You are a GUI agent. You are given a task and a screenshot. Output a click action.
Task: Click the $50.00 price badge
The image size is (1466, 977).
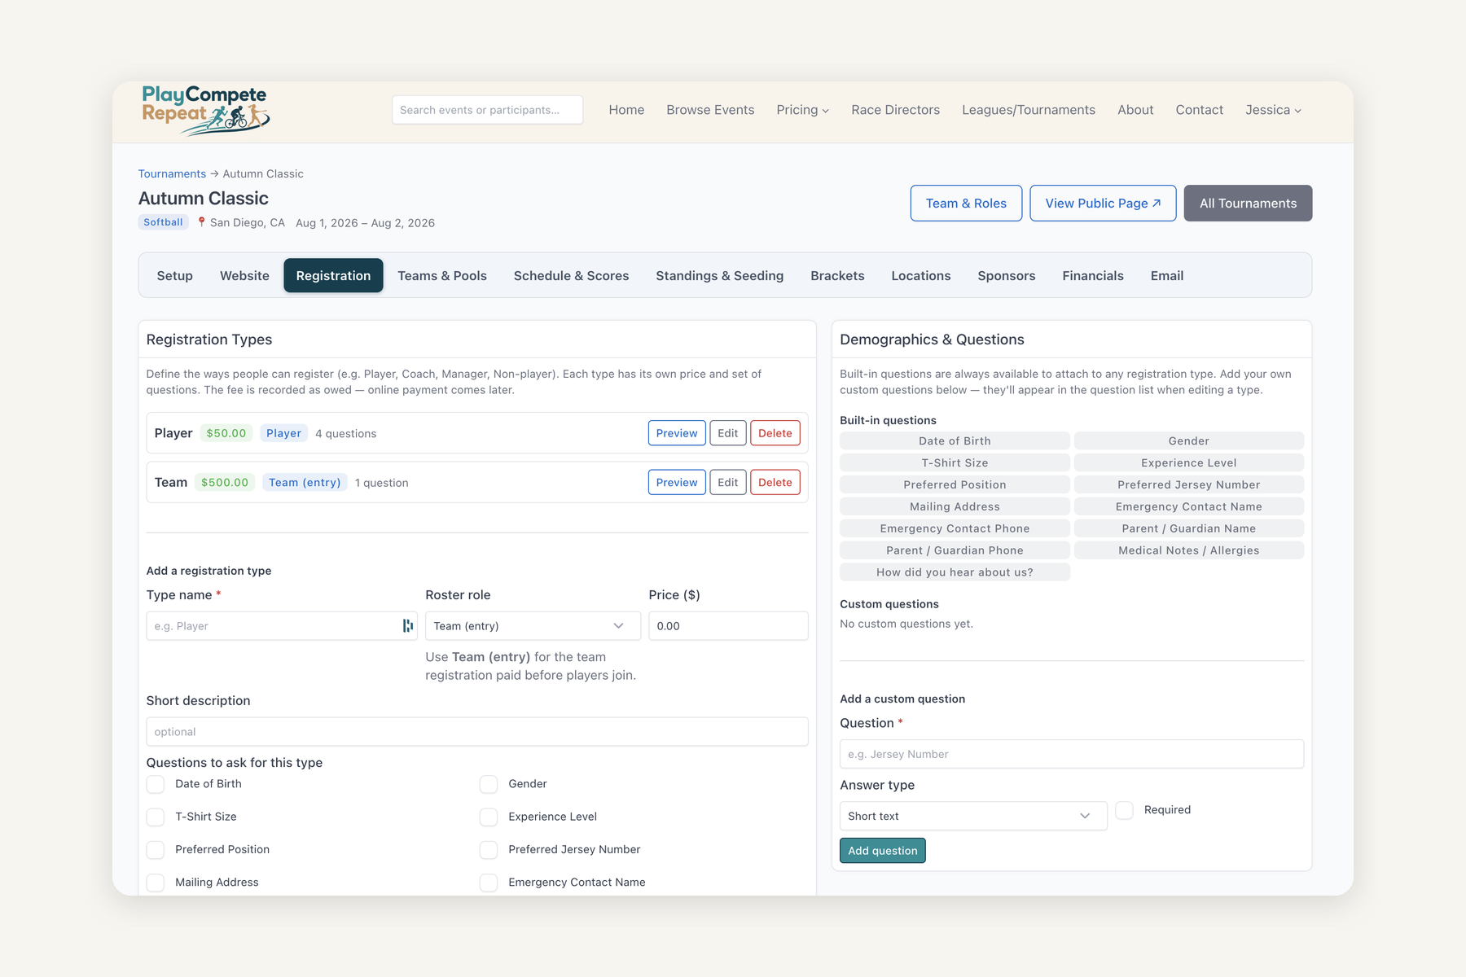coord(226,433)
